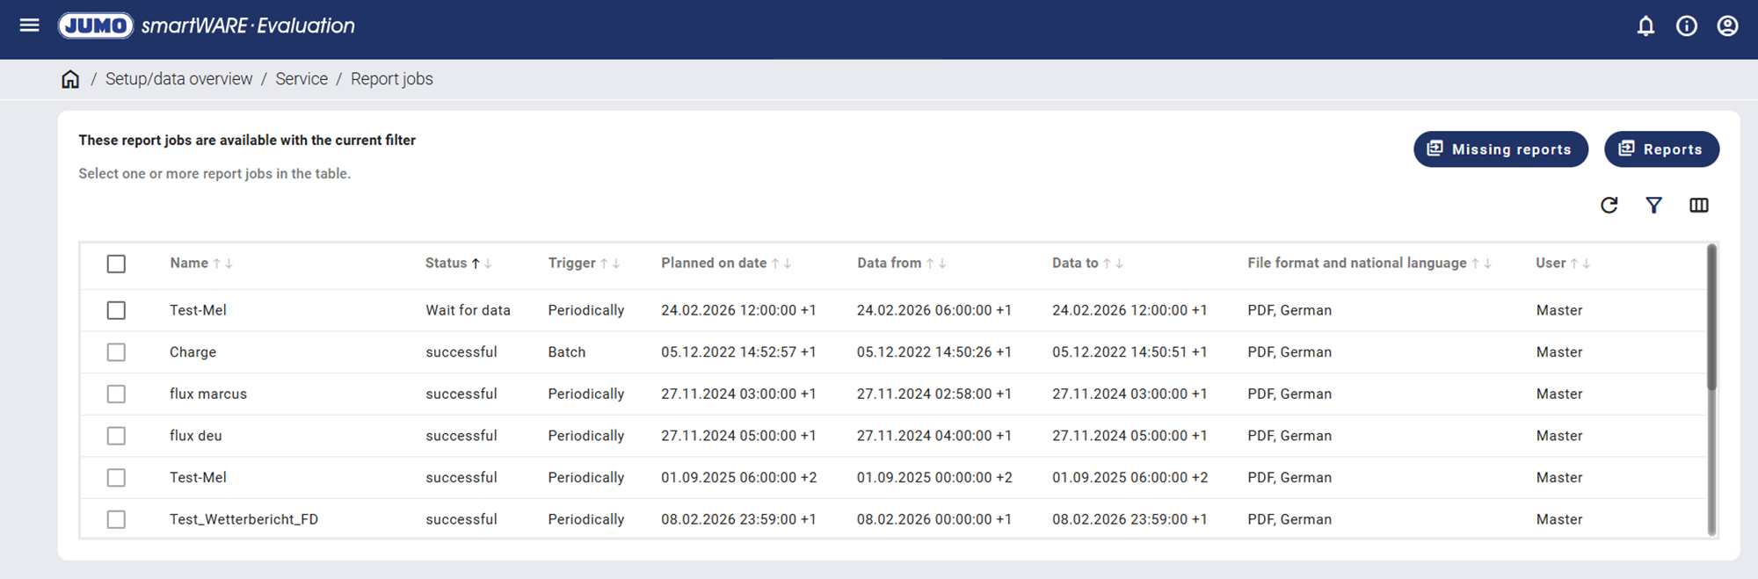Check the Charge report job row
Viewport: 1758px width, 579px height.
[x=116, y=352]
